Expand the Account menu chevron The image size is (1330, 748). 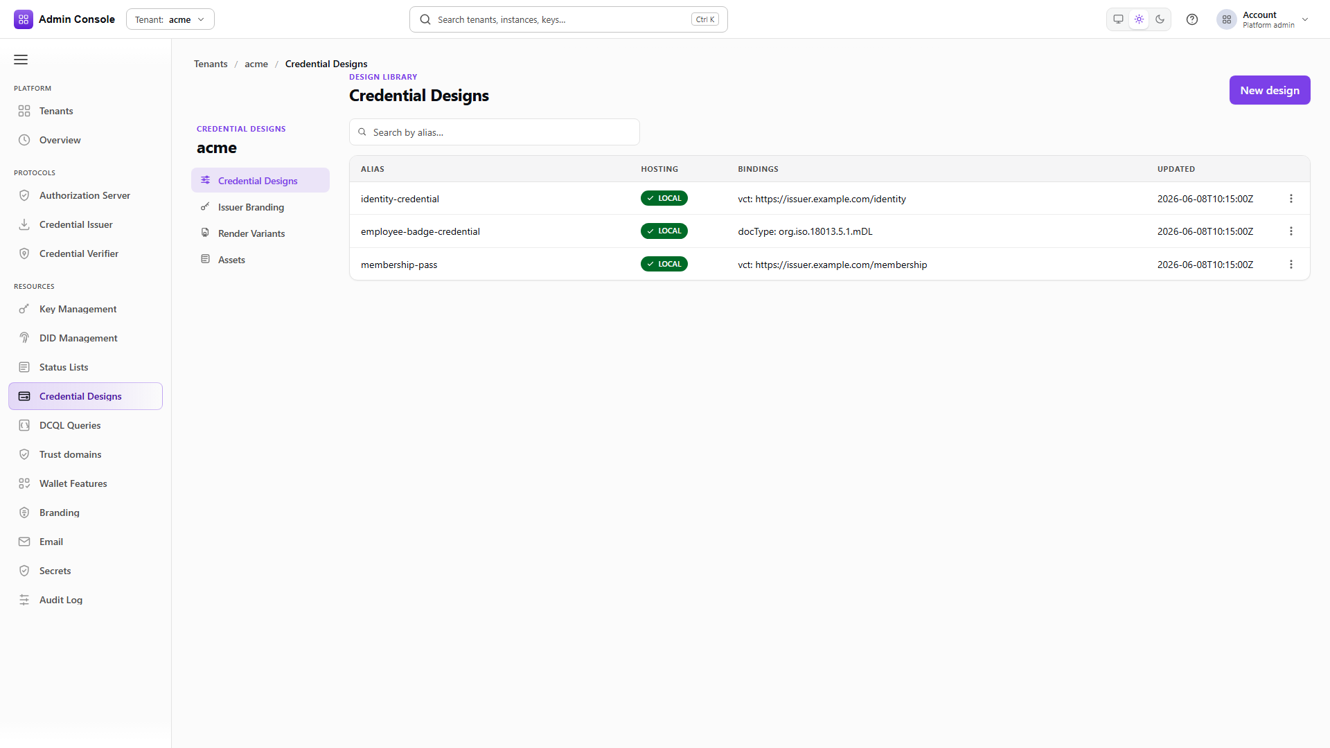click(1305, 19)
